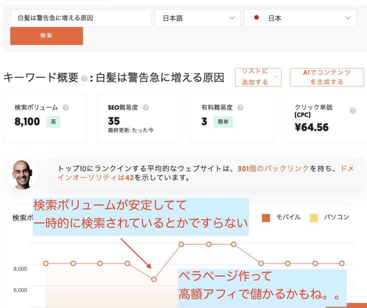
Task: Click the keyword search input field
Action: [80, 18]
